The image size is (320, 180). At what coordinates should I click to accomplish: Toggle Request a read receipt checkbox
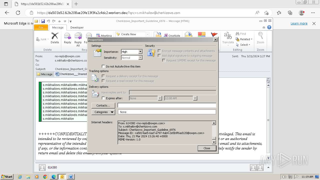click(x=103, y=81)
